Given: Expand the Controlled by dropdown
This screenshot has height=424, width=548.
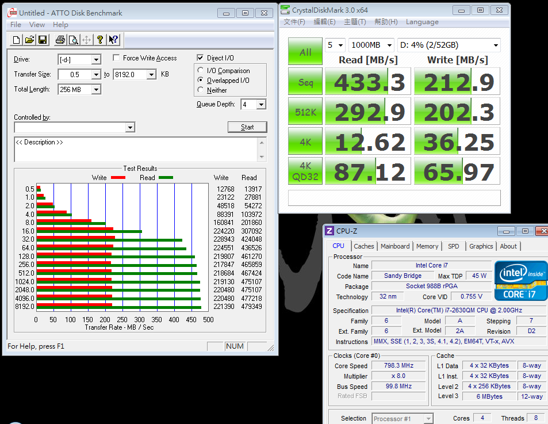Looking at the screenshot, I should [x=130, y=127].
